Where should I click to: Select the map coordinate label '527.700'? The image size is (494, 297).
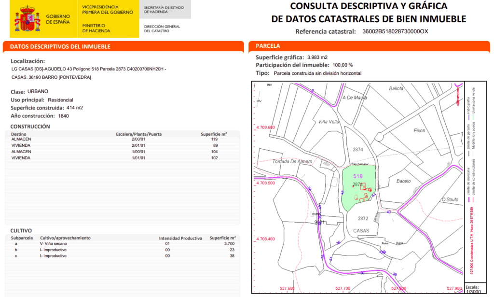tap(343, 288)
